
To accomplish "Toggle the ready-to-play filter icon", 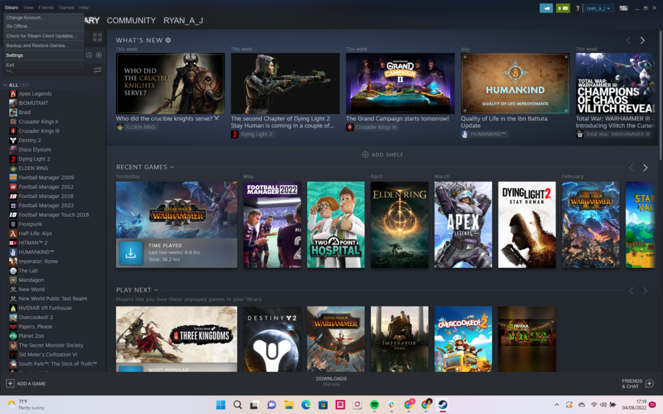I will tap(98, 56).
